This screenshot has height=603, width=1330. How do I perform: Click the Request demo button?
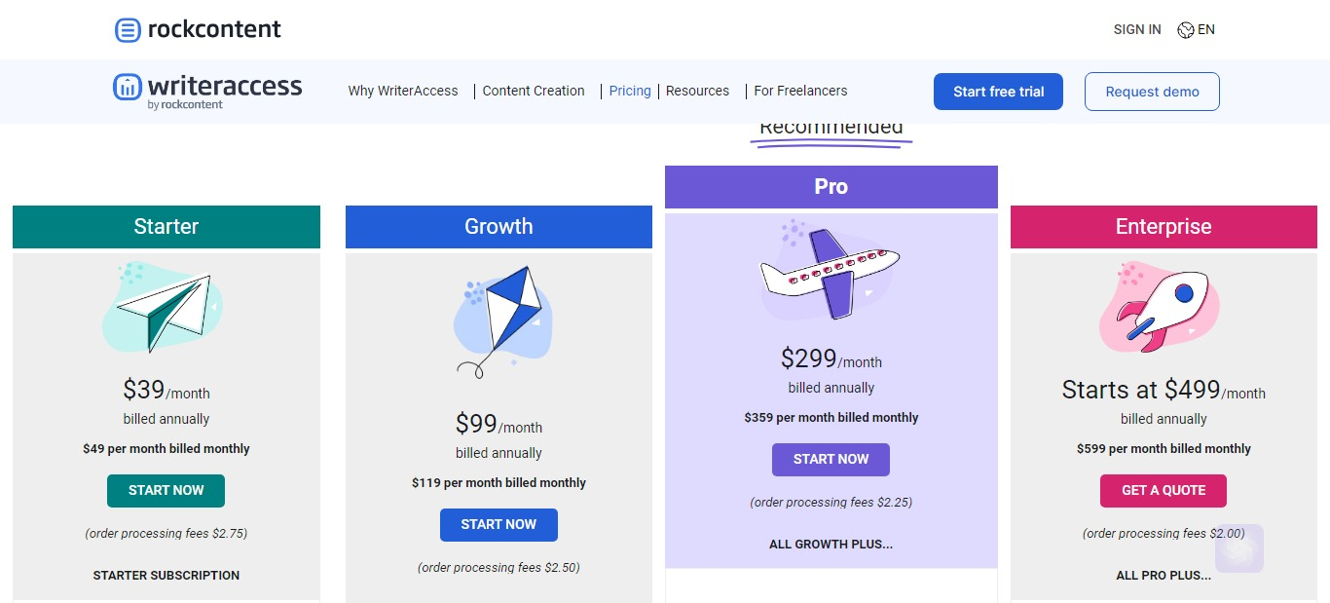pos(1152,92)
